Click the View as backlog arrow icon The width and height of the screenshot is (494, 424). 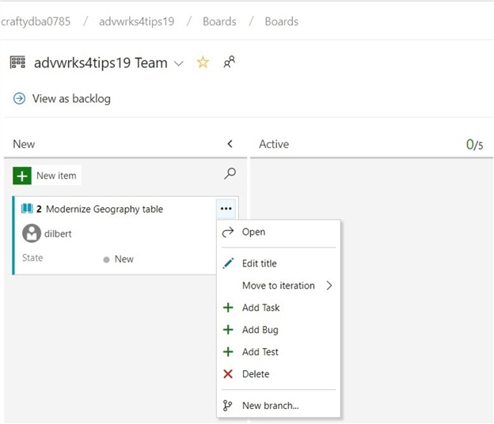[x=19, y=99]
